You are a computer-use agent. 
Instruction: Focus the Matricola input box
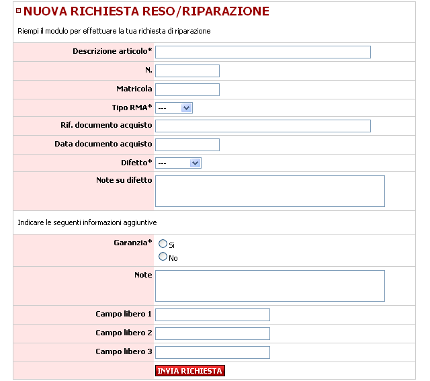click(x=187, y=89)
